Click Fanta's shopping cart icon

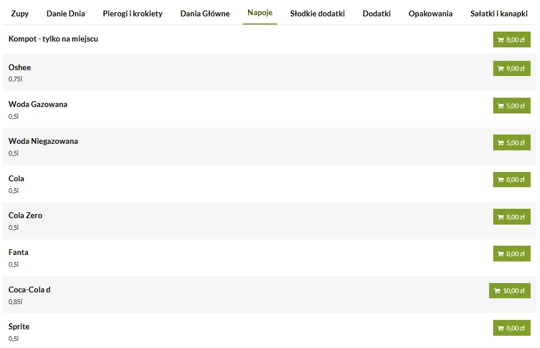click(x=501, y=254)
